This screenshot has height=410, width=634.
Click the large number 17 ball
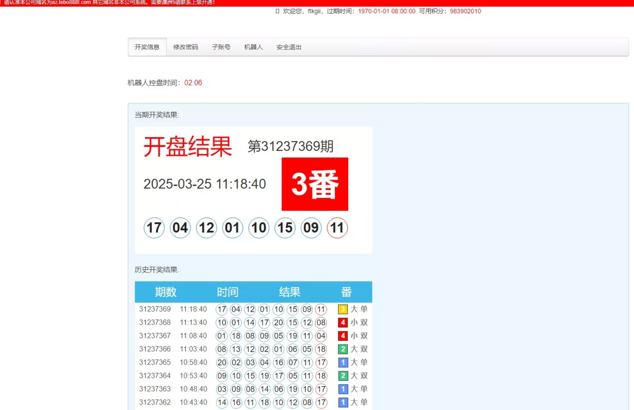[154, 228]
